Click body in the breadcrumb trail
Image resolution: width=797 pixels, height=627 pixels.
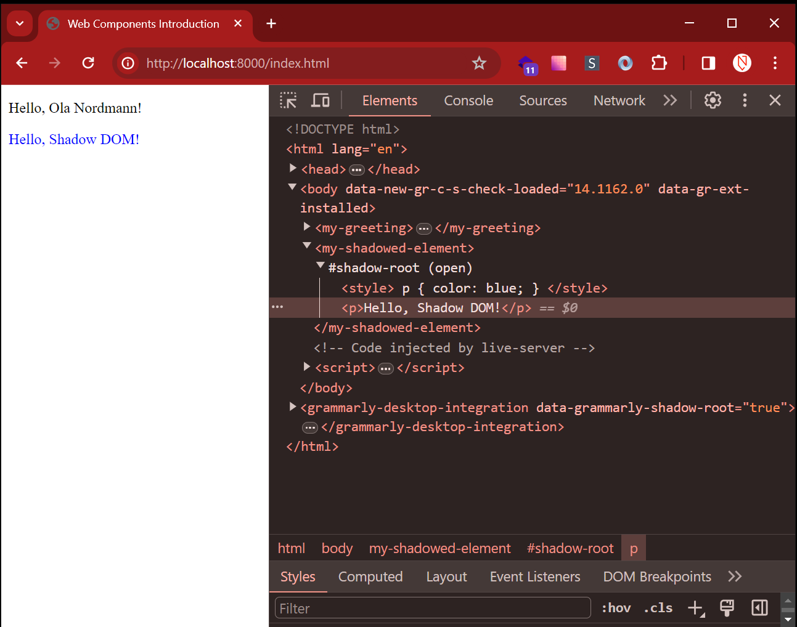click(x=337, y=548)
